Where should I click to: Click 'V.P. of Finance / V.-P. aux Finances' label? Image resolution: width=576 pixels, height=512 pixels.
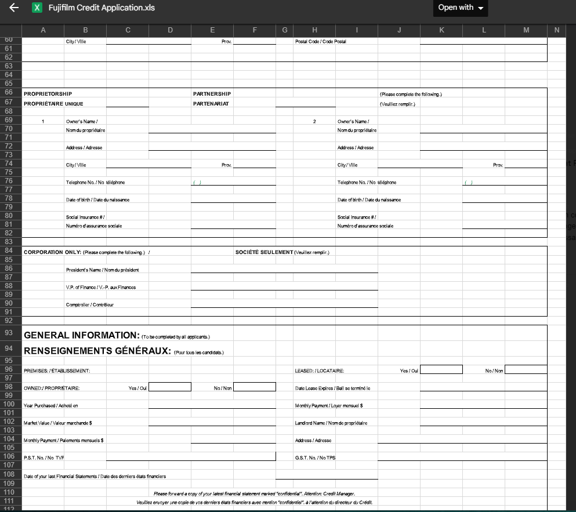click(x=101, y=287)
